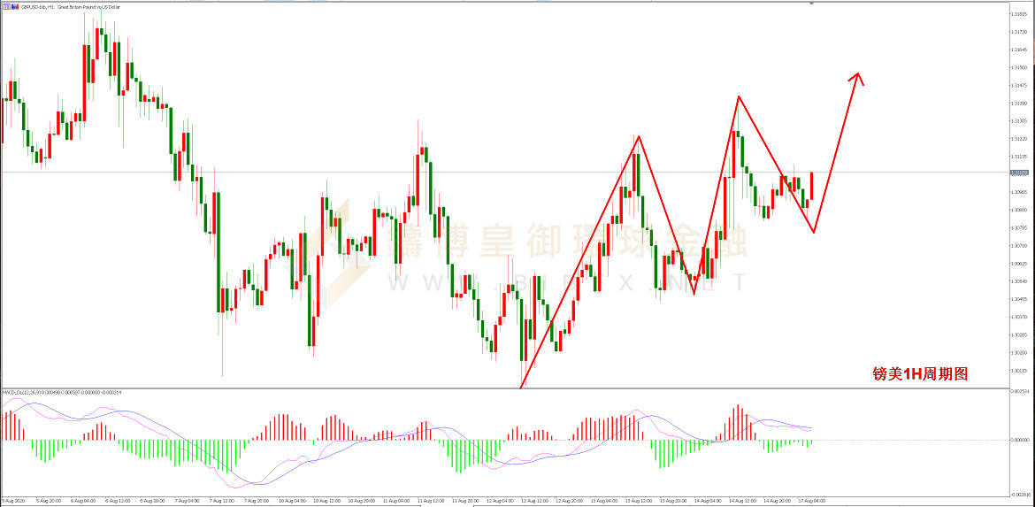Click the 1.31500 price level on axis
Viewport: 1035px width, 507px height.
coord(1020,67)
